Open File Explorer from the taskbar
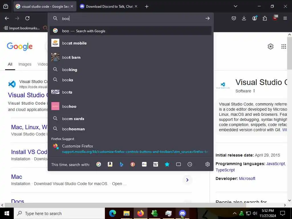Image resolution: width=292 pixels, height=219 pixels. [126, 213]
